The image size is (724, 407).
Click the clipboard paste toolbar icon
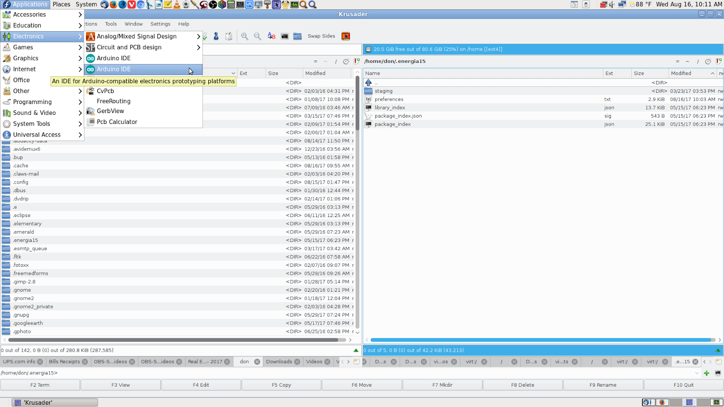pyautogui.click(x=229, y=36)
